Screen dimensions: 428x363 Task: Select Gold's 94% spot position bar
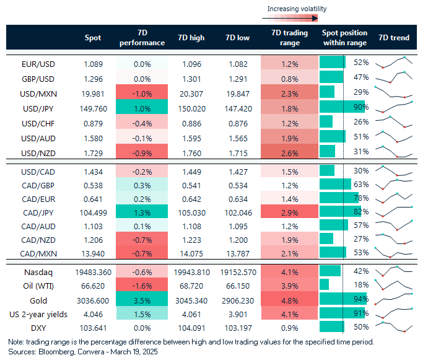(x=343, y=299)
